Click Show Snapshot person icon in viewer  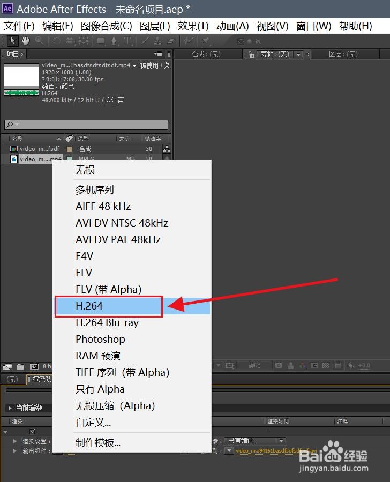click(x=291, y=365)
